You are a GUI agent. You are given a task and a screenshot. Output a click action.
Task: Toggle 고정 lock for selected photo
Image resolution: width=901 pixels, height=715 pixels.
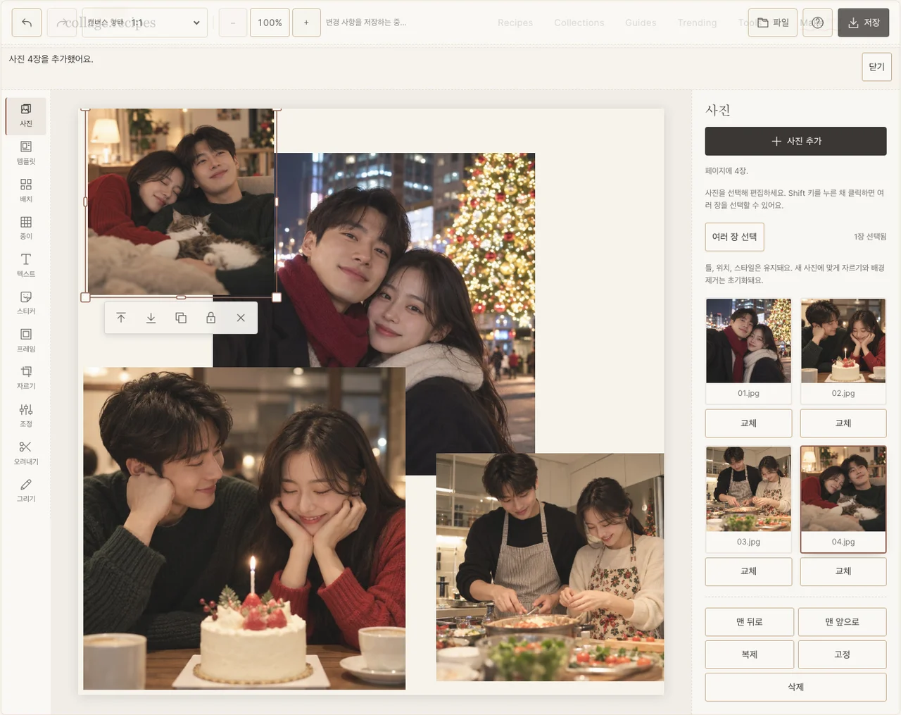[843, 654]
